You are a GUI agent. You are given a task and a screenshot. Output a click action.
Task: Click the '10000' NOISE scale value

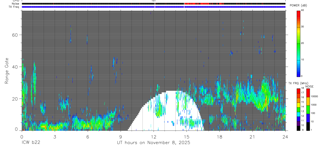(x=314, y=96)
